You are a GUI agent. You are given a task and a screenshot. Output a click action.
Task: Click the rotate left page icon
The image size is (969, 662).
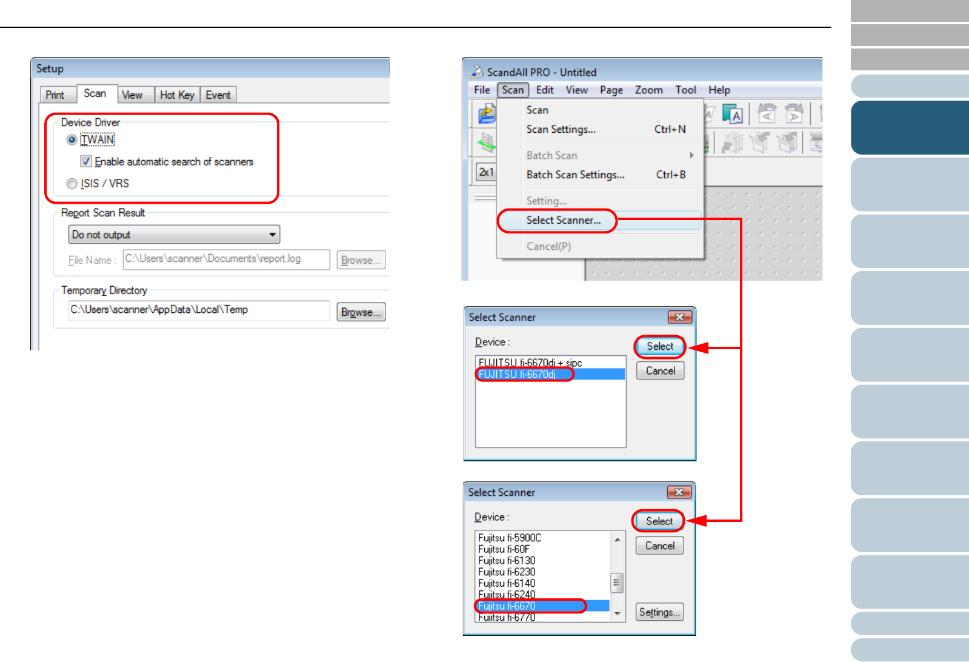click(x=767, y=114)
